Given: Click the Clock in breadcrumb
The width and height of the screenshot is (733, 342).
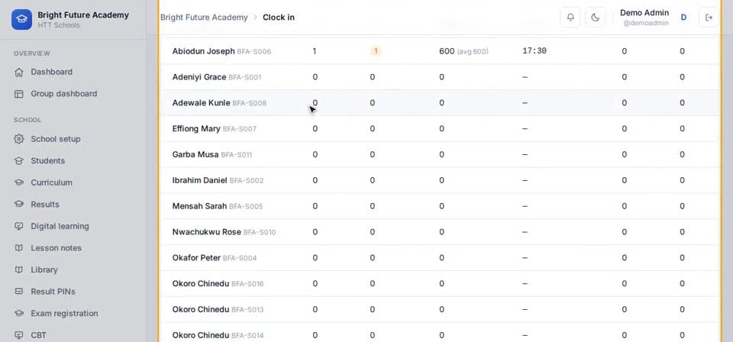Looking at the screenshot, I should pos(279,18).
